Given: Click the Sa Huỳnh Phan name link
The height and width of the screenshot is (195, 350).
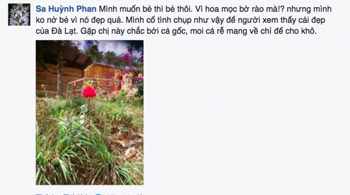Looking at the screenshot, I should coord(66,9).
